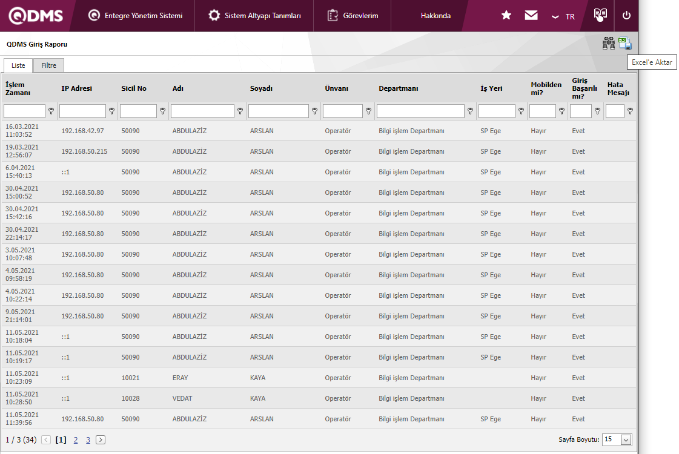Image resolution: width=679 pixels, height=454 pixels.
Task: Sort by İşlem Zamanı column header
Action: click(18, 88)
